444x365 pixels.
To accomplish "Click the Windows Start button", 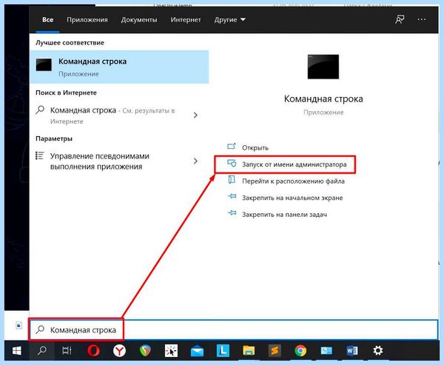I will [17, 351].
